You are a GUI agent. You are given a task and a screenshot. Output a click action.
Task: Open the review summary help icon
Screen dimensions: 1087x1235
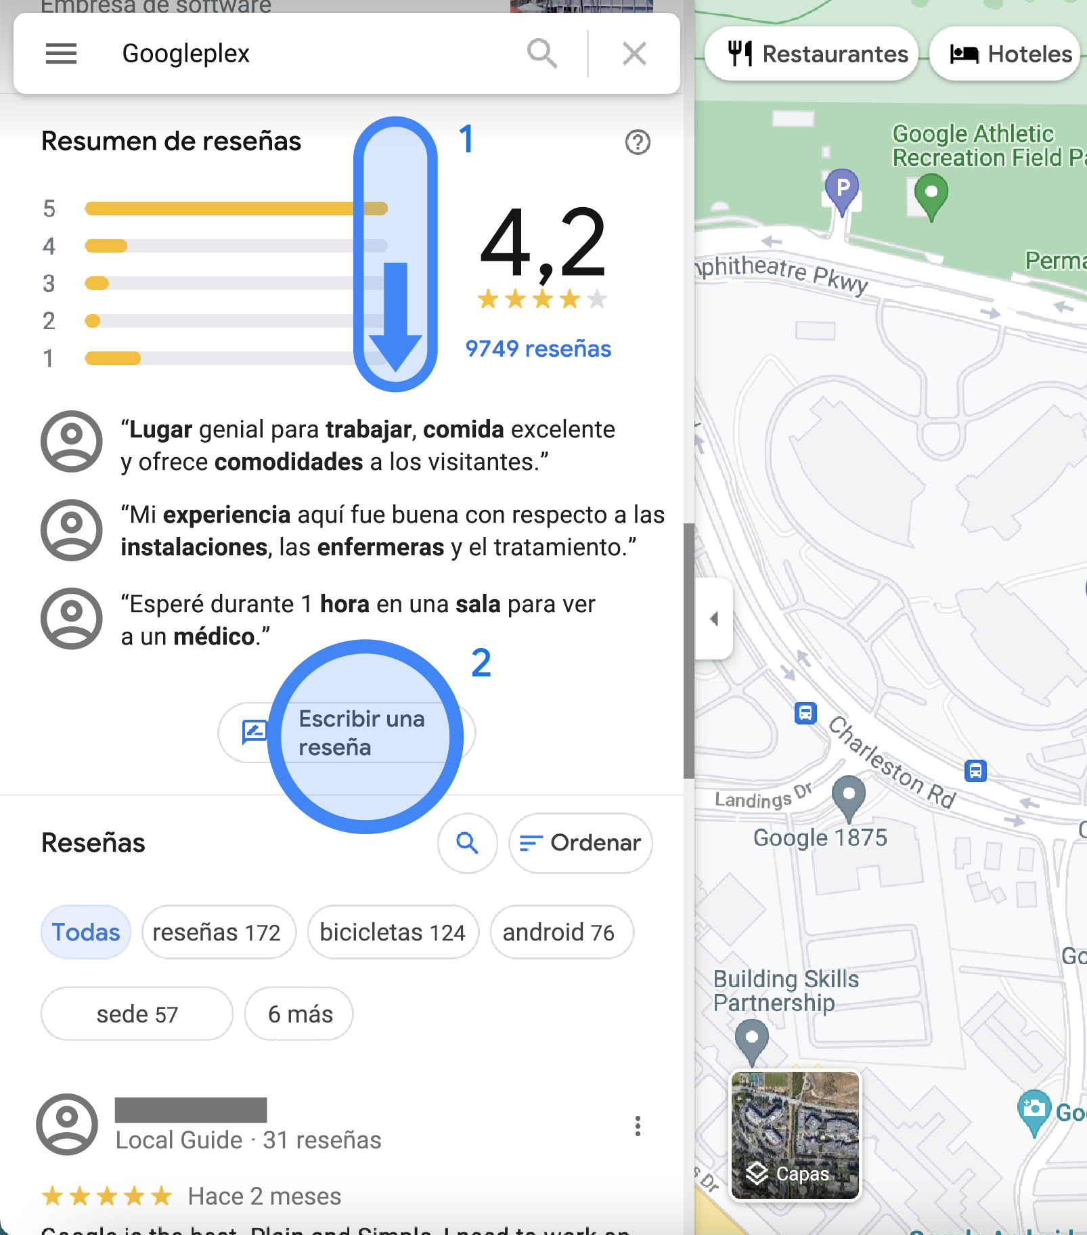[638, 142]
